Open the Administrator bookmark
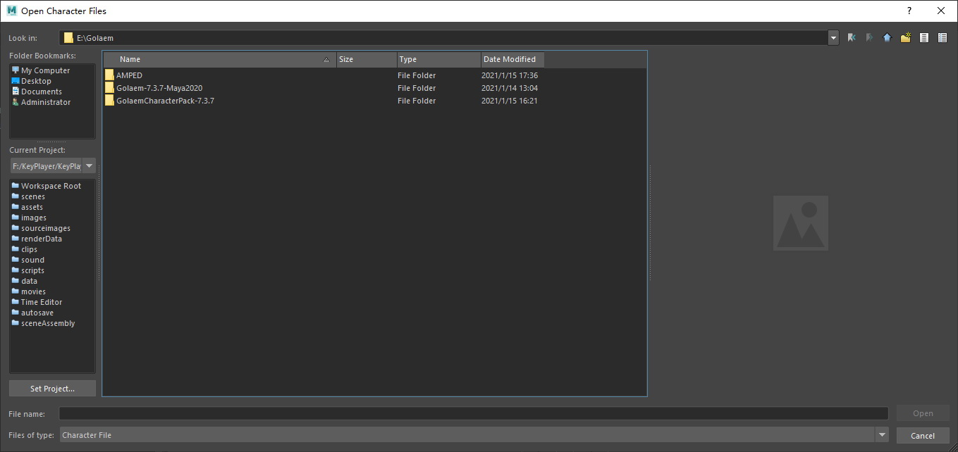Image resolution: width=958 pixels, height=452 pixels. click(46, 102)
